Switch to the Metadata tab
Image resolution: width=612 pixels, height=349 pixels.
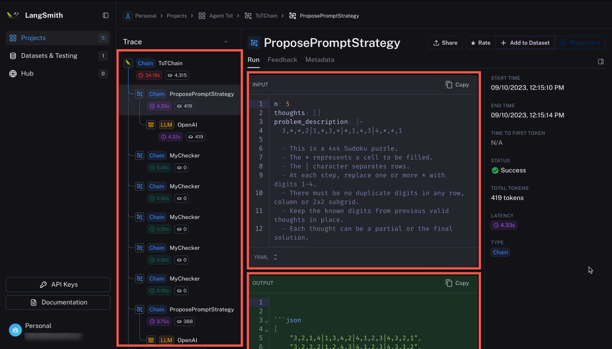pyautogui.click(x=320, y=59)
